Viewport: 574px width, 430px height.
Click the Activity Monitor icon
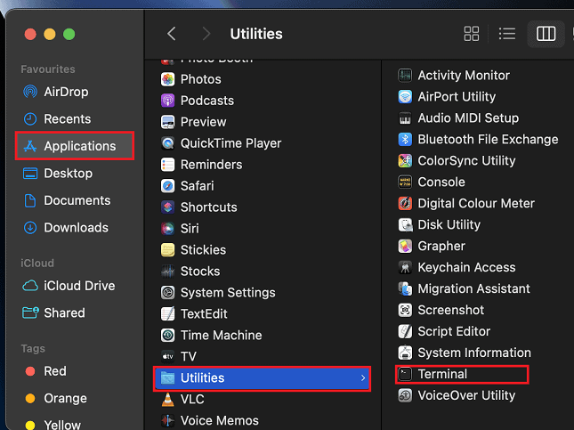coord(406,76)
